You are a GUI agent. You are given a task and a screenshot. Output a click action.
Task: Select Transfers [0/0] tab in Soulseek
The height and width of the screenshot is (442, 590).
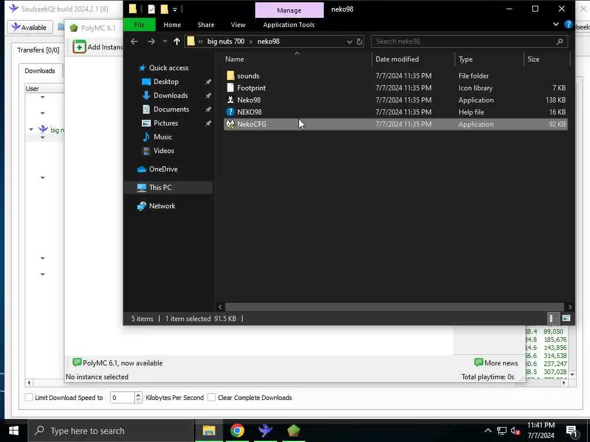coord(38,50)
